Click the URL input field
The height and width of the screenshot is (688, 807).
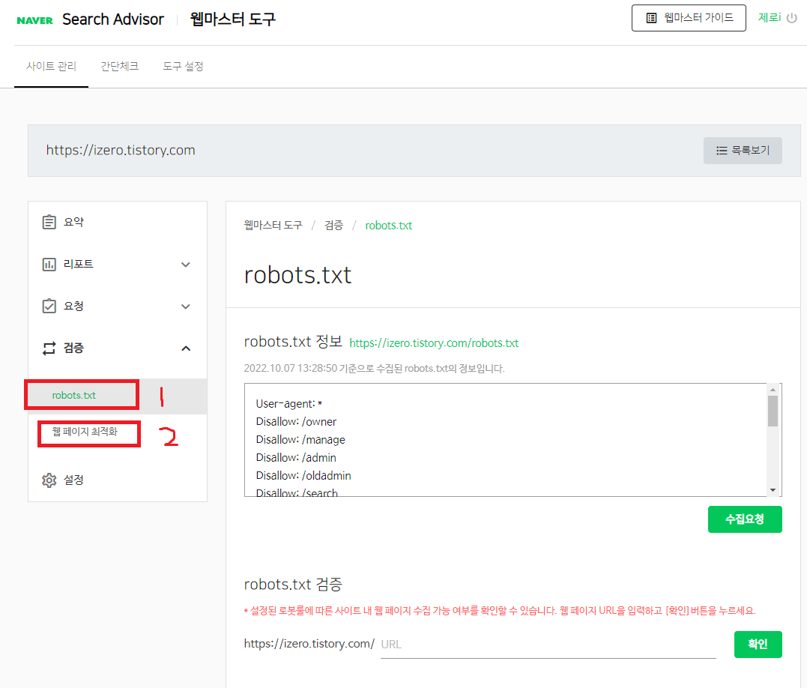548,645
